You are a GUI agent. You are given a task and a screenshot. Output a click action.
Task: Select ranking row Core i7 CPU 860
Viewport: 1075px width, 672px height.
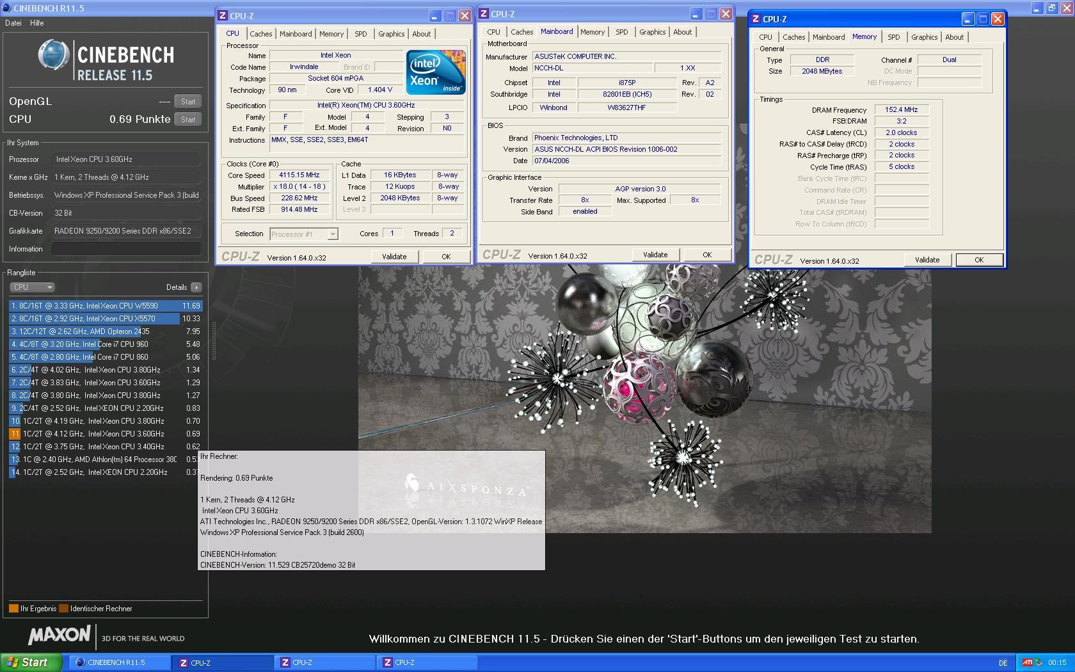(x=106, y=357)
